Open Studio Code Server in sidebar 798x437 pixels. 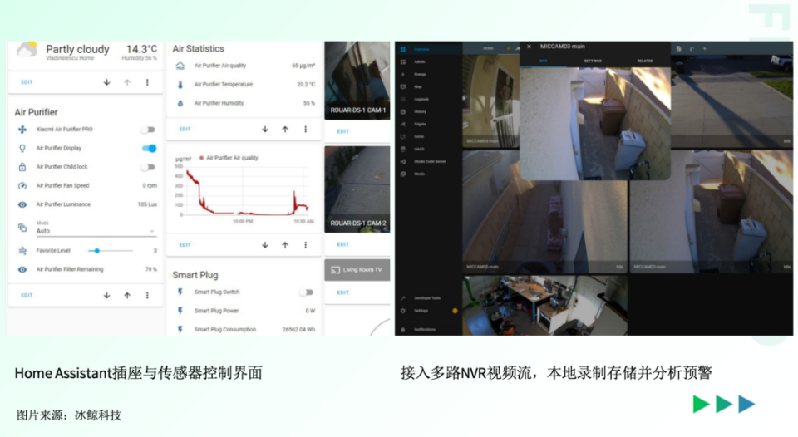click(x=430, y=161)
